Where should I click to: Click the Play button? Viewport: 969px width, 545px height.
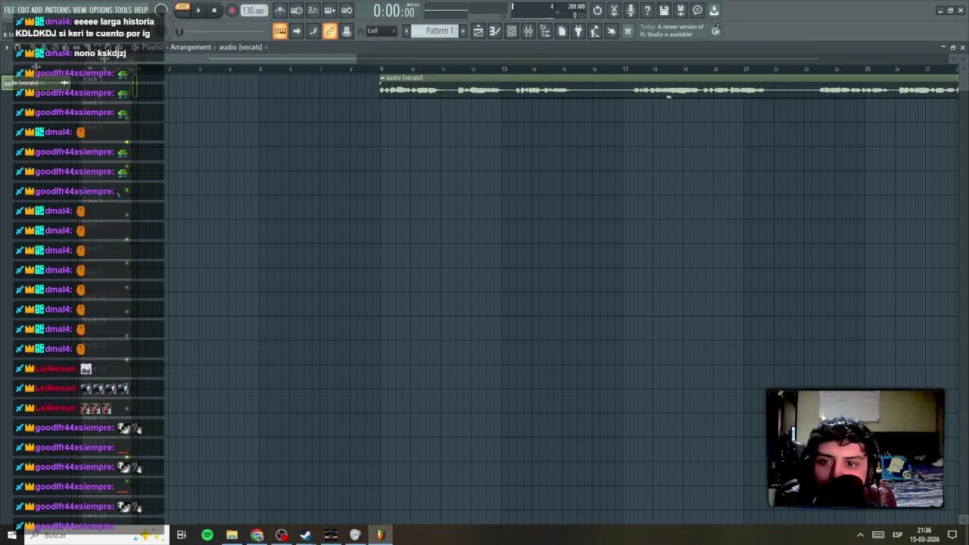(198, 11)
